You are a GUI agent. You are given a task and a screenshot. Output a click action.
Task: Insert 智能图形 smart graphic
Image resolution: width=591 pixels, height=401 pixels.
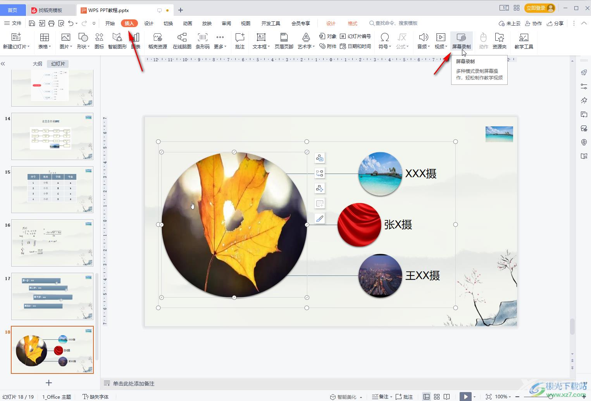coord(117,41)
